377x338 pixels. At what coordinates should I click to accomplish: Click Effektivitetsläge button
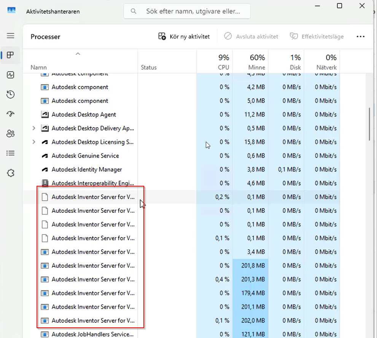tap(317, 37)
